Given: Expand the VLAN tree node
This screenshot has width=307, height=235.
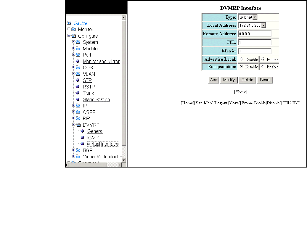Looking at the screenshot, I should point(73,74).
